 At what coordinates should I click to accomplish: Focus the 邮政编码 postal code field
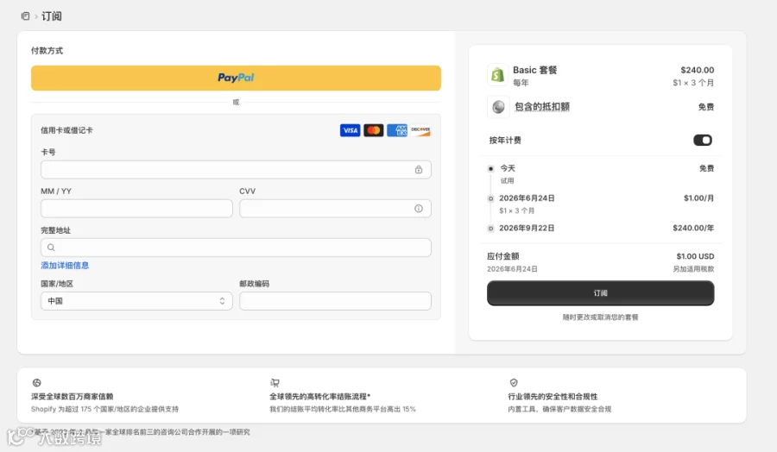(335, 301)
